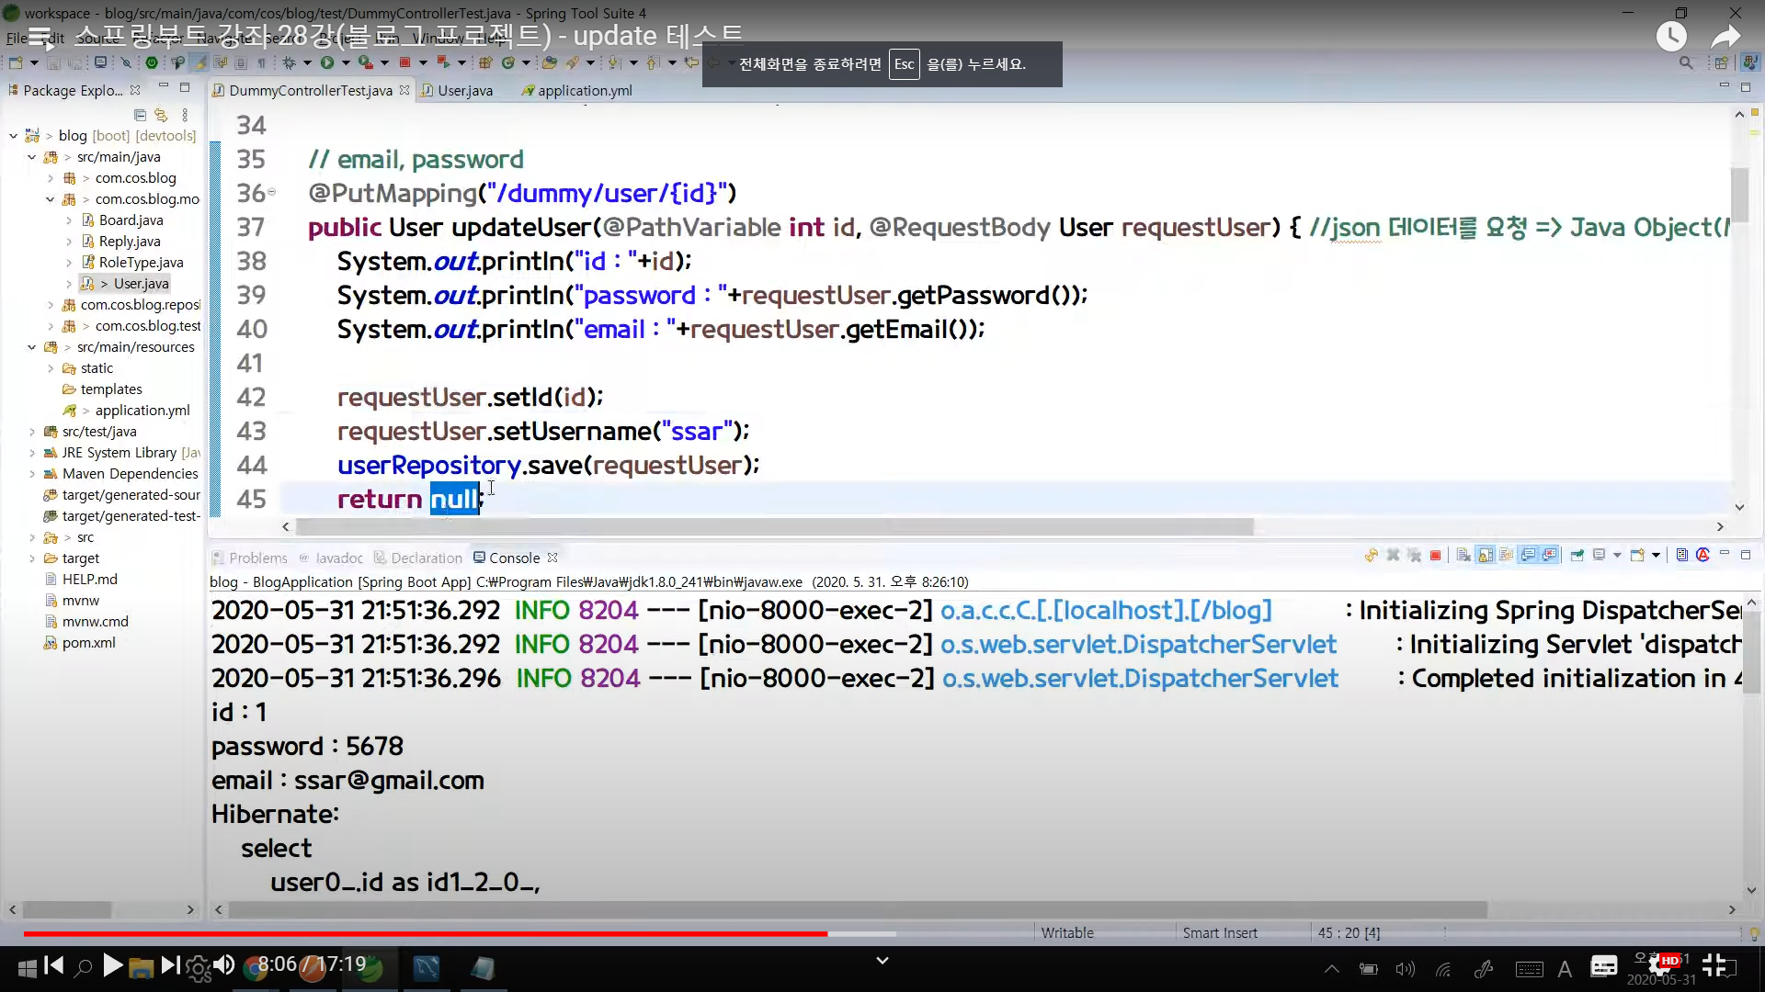Toggle Scroll Lock in Console toolbar
Screen dimensions: 1765x992
point(1486,555)
